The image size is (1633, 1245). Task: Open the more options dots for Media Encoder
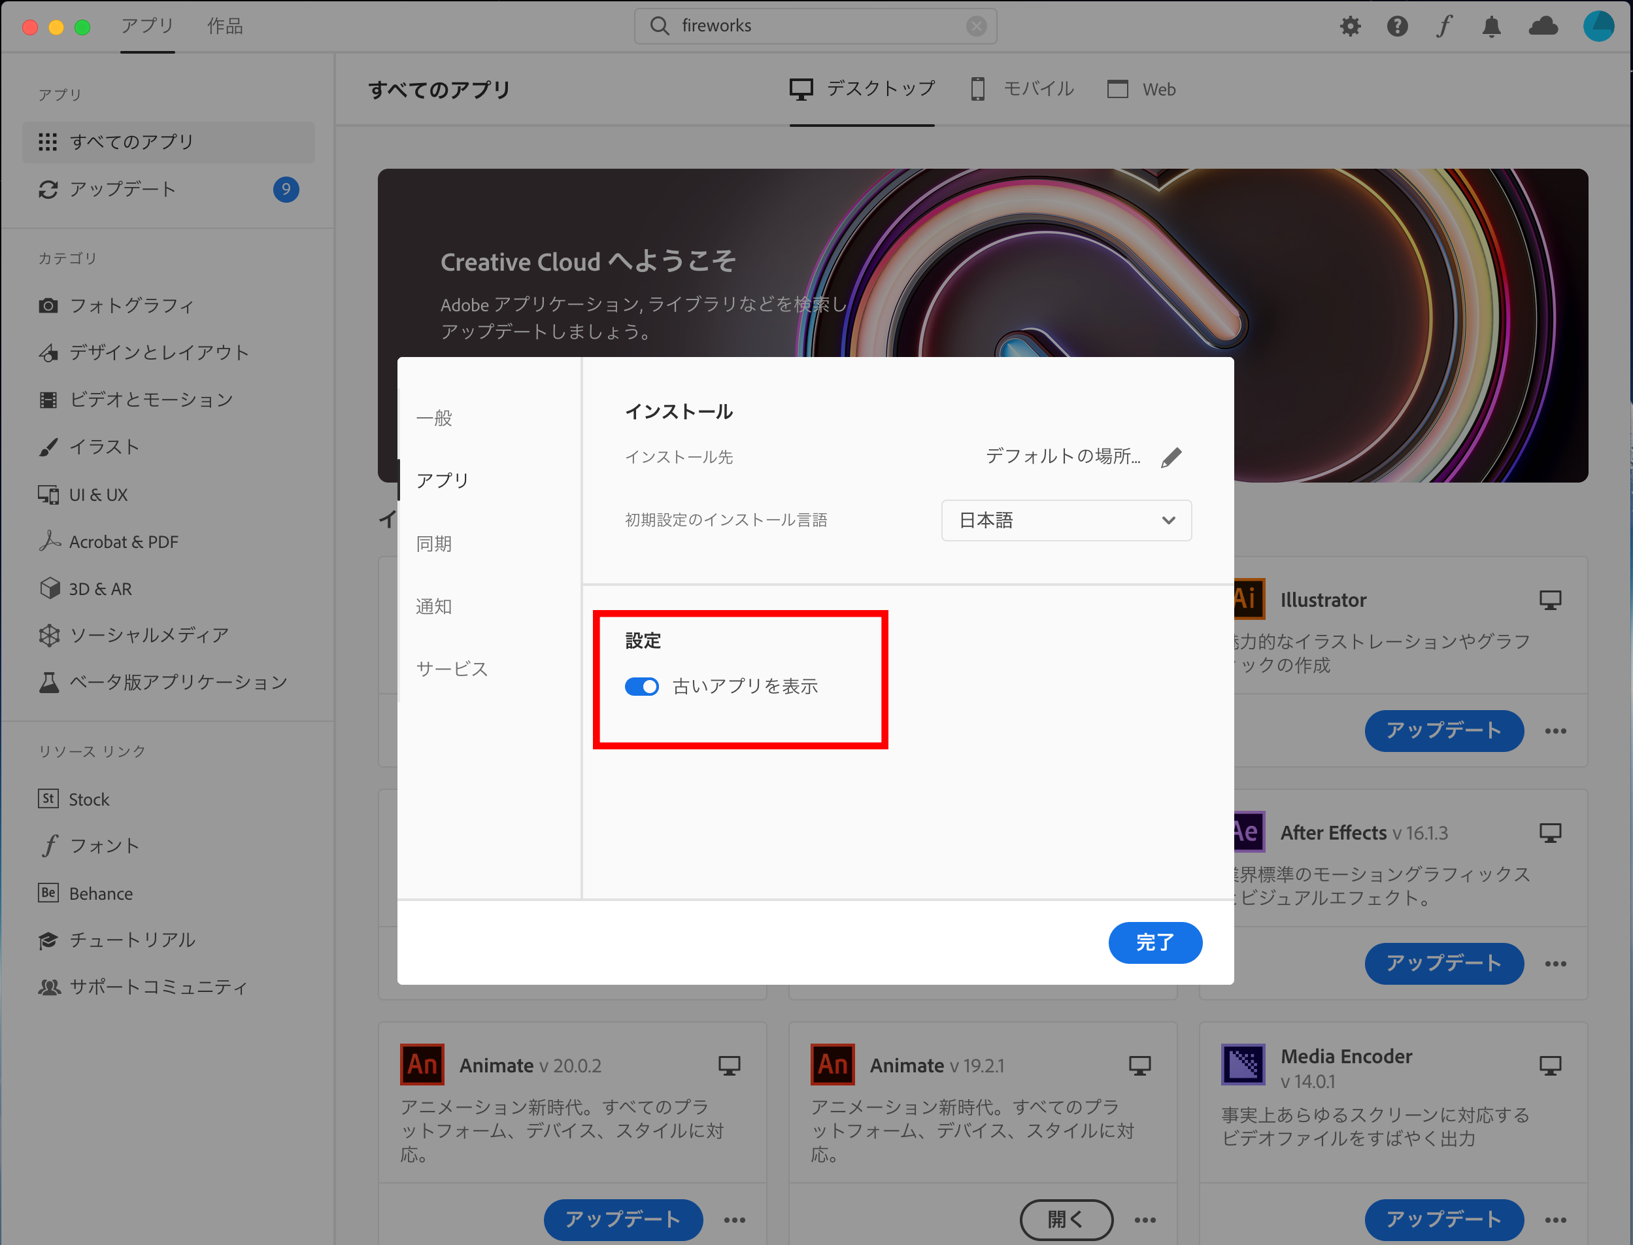pyautogui.click(x=1555, y=1219)
